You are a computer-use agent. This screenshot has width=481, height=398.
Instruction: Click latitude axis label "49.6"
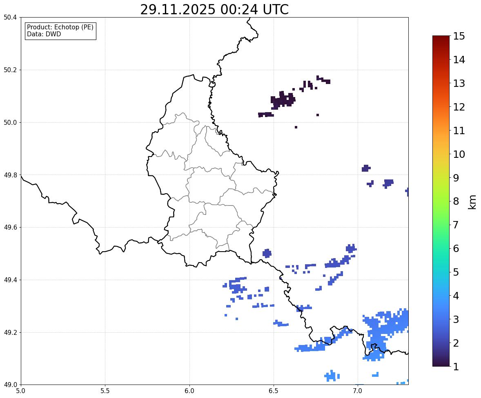pyautogui.click(x=10, y=227)
